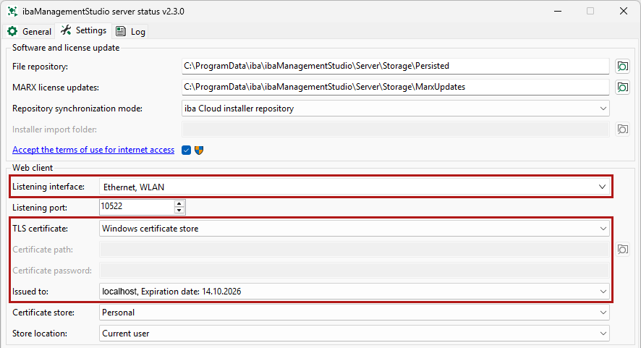This screenshot has height=348, width=641.
Task: Open the Store location dropdown
Action: [603, 334]
